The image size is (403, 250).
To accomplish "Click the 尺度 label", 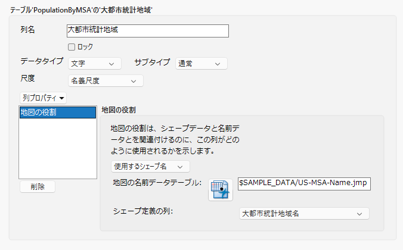I will point(27,78).
